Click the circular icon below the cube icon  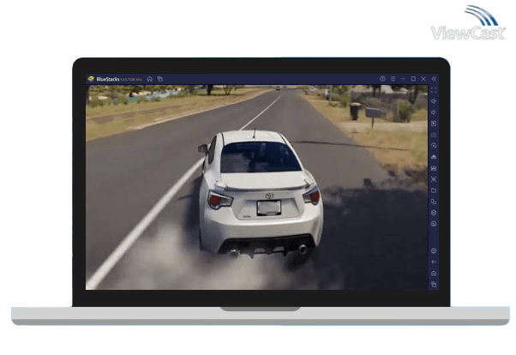pos(434,224)
